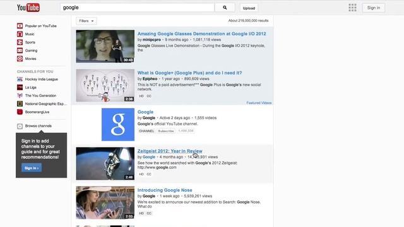This screenshot has height=227, width=404.
Task: Open the What is Google+ video title
Action: coord(189,73)
